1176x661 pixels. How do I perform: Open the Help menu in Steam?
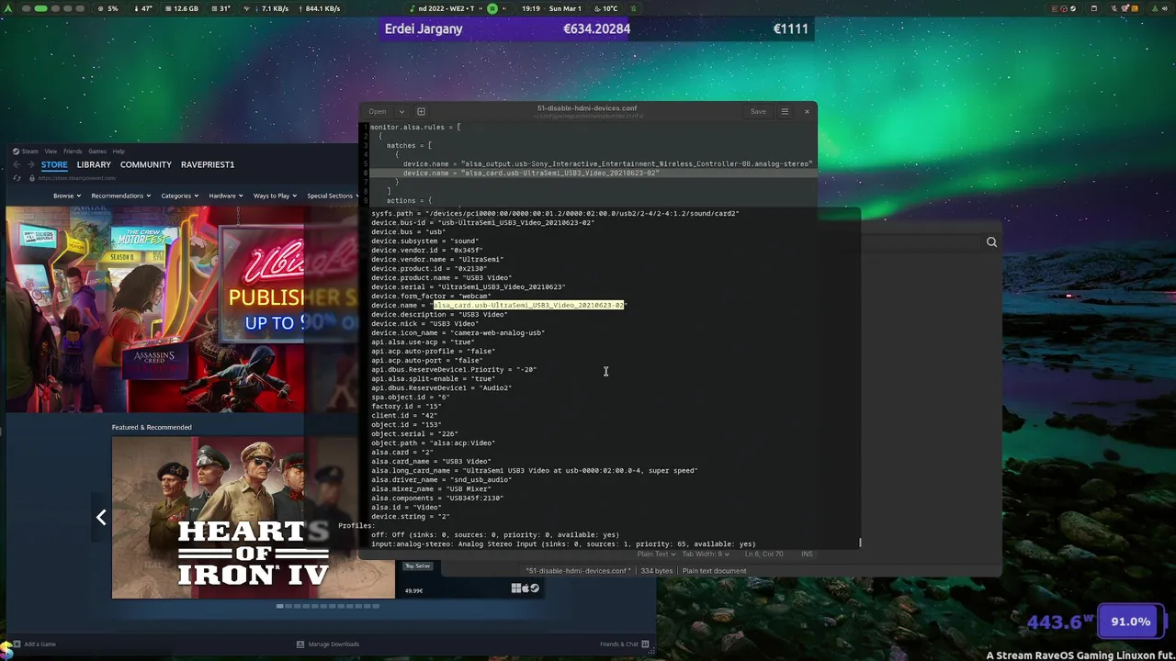pyautogui.click(x=119, y=151)
